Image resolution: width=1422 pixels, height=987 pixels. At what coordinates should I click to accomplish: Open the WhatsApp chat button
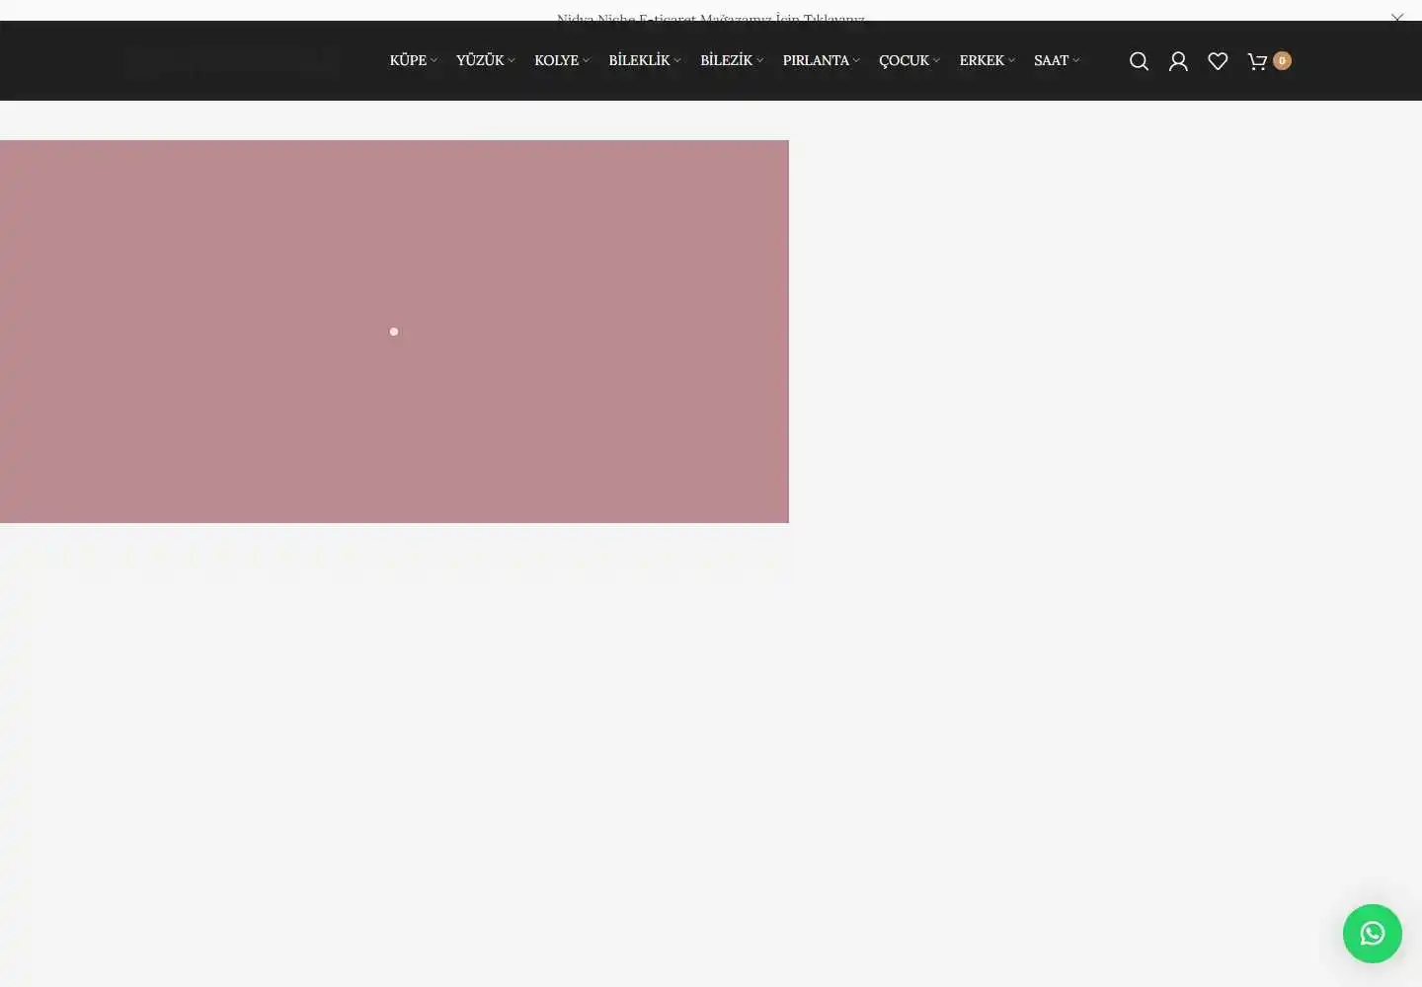point(1373,934)
